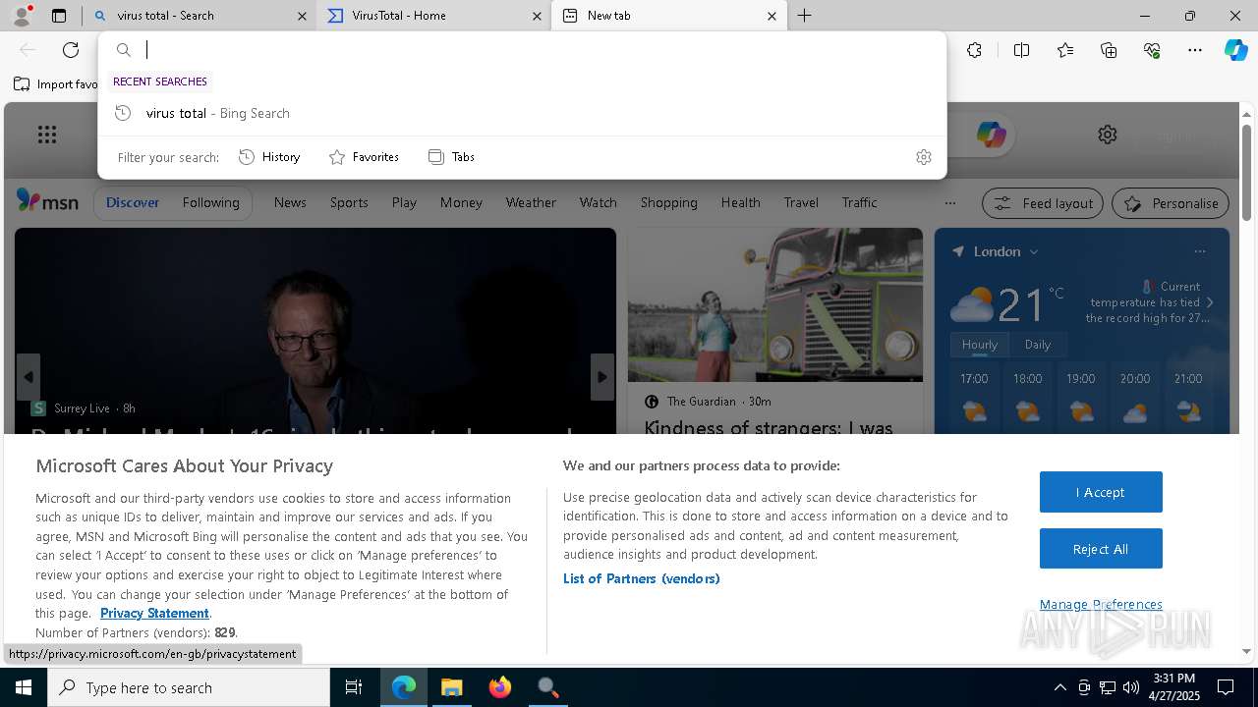The width and height of the screenshot is (1258, 707).
Task: Filter search by History
Action: [x=269, y=157]
